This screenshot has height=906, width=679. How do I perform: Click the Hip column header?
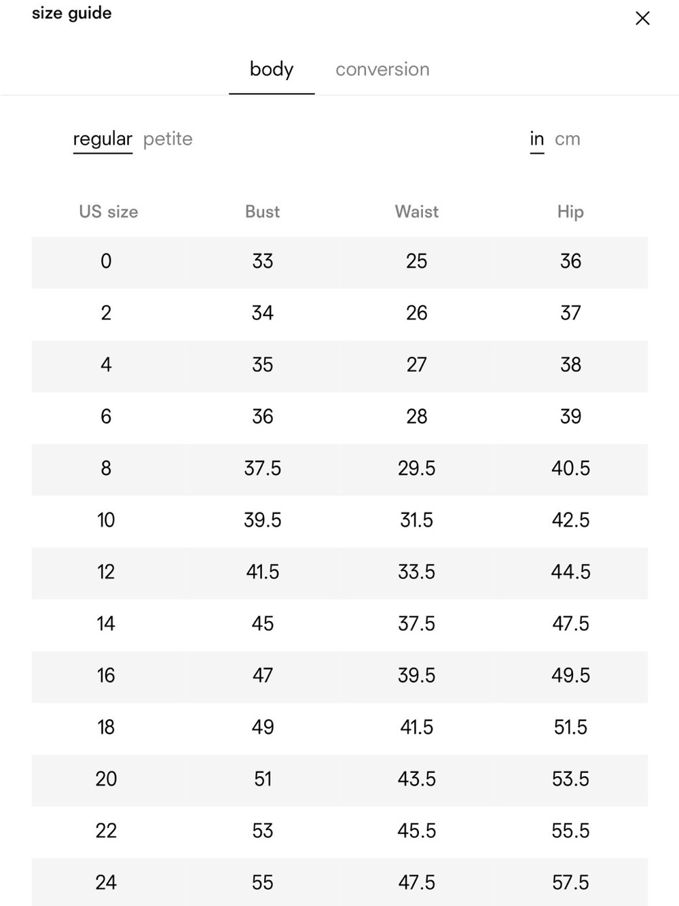click(570, 212)
